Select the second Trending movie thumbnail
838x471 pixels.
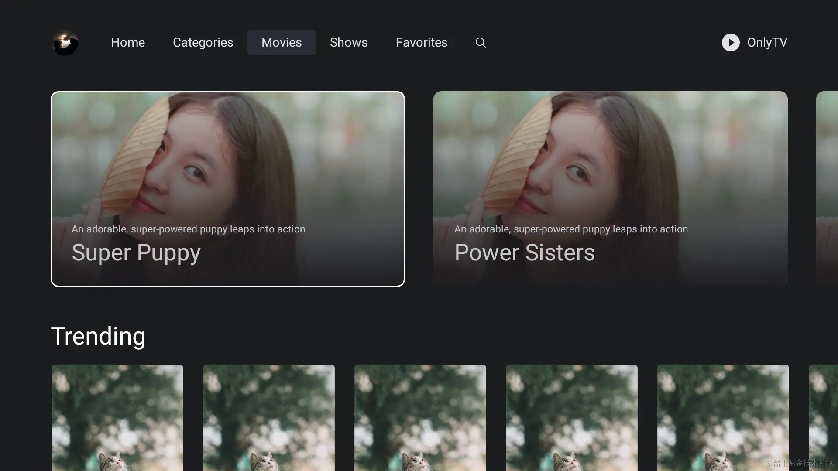269,417
